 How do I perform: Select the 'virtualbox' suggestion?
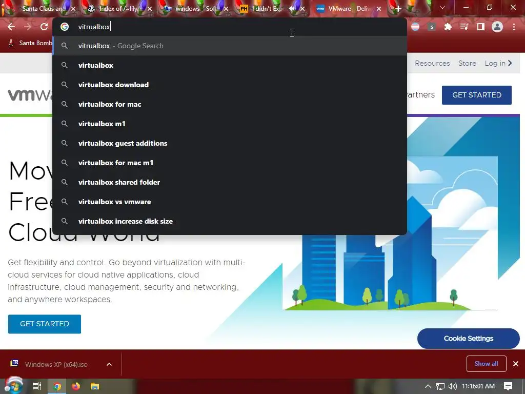[230, 65]
